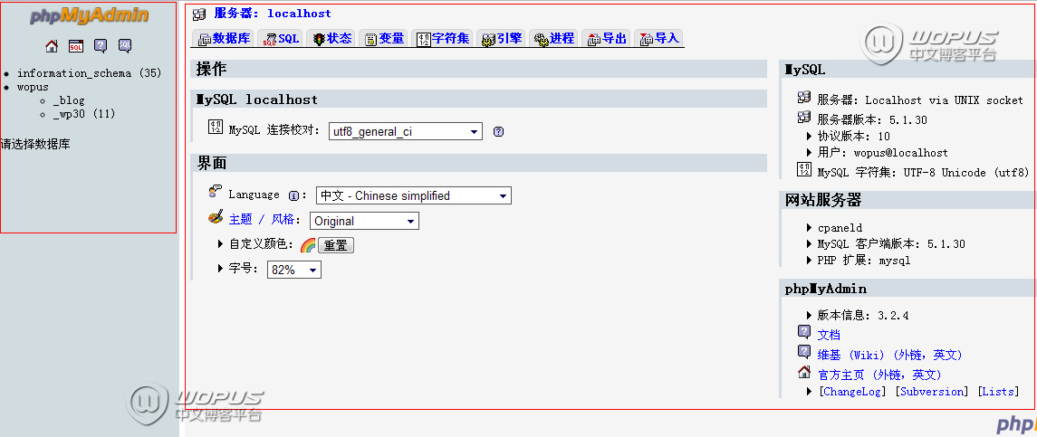This screenshot has width=1037, height=437.
Task: Open the 导出 (Export) tab
Action: coord(607,38)
